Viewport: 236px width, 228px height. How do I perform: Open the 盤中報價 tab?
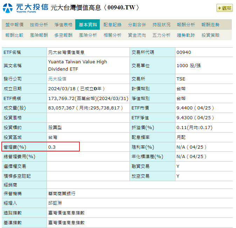(x=14, y=24)
